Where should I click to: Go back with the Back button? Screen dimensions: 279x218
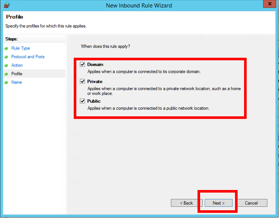pyautogui.click(x=187, y=203)
